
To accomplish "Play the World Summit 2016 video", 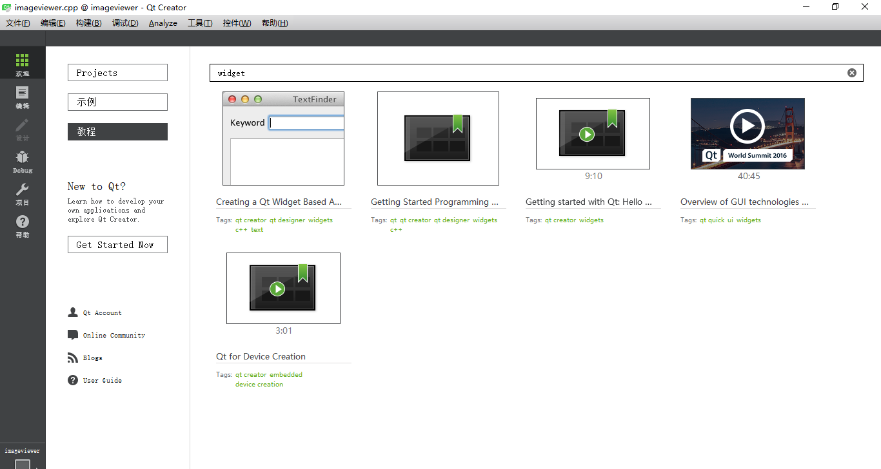I will coord(747,126).
